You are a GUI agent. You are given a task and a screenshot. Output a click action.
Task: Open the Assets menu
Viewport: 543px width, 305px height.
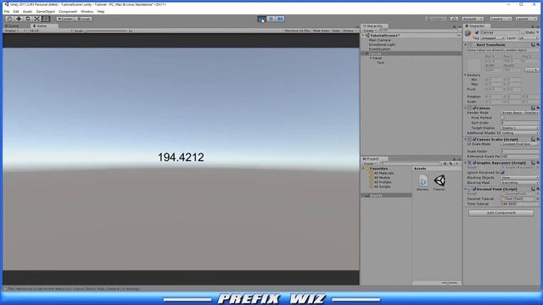(x=27, y=11)
